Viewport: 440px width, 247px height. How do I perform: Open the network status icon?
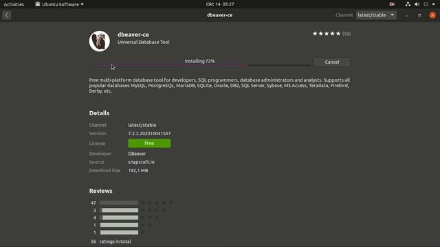click(408, 4)
